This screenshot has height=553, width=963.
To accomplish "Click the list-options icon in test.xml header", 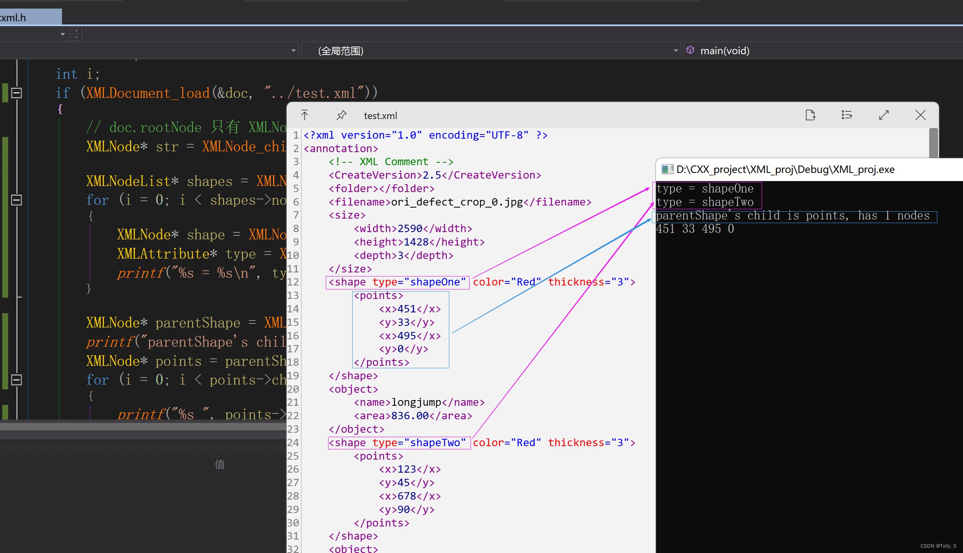I will [847, 115].
